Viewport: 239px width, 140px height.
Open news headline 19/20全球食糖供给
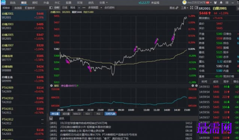click(84, 123)
